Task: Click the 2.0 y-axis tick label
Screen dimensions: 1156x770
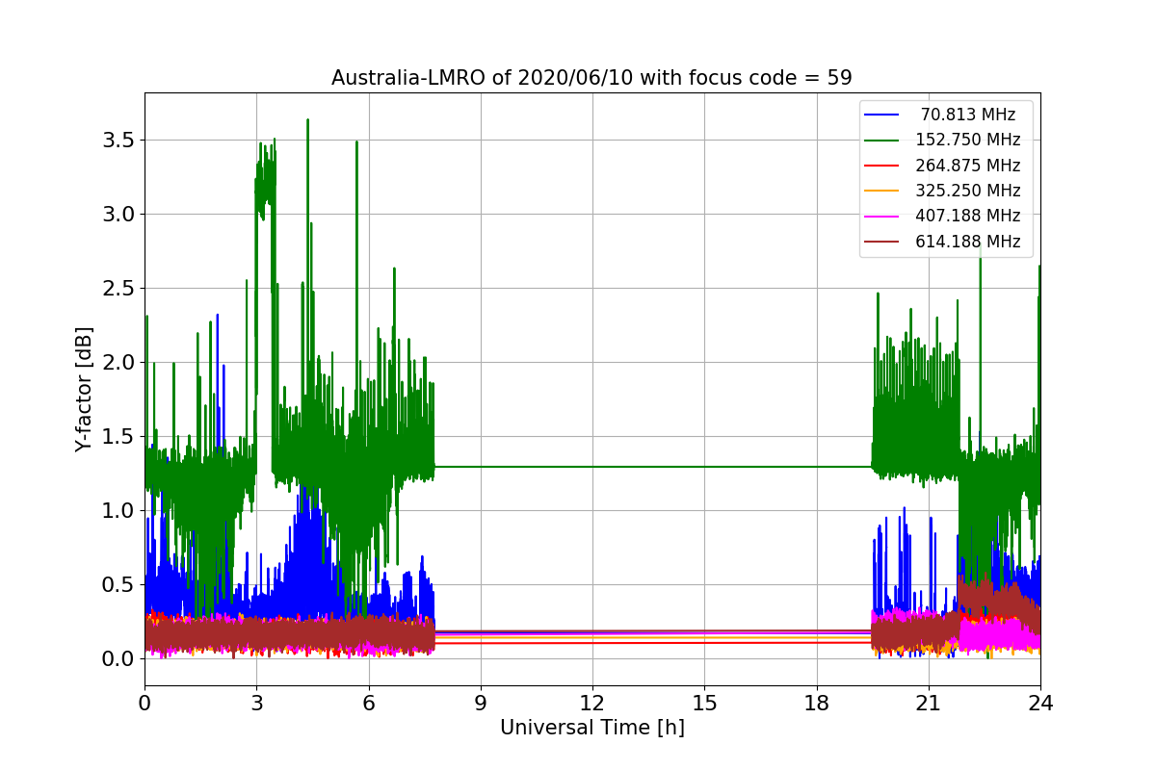Action: point(118,363)
